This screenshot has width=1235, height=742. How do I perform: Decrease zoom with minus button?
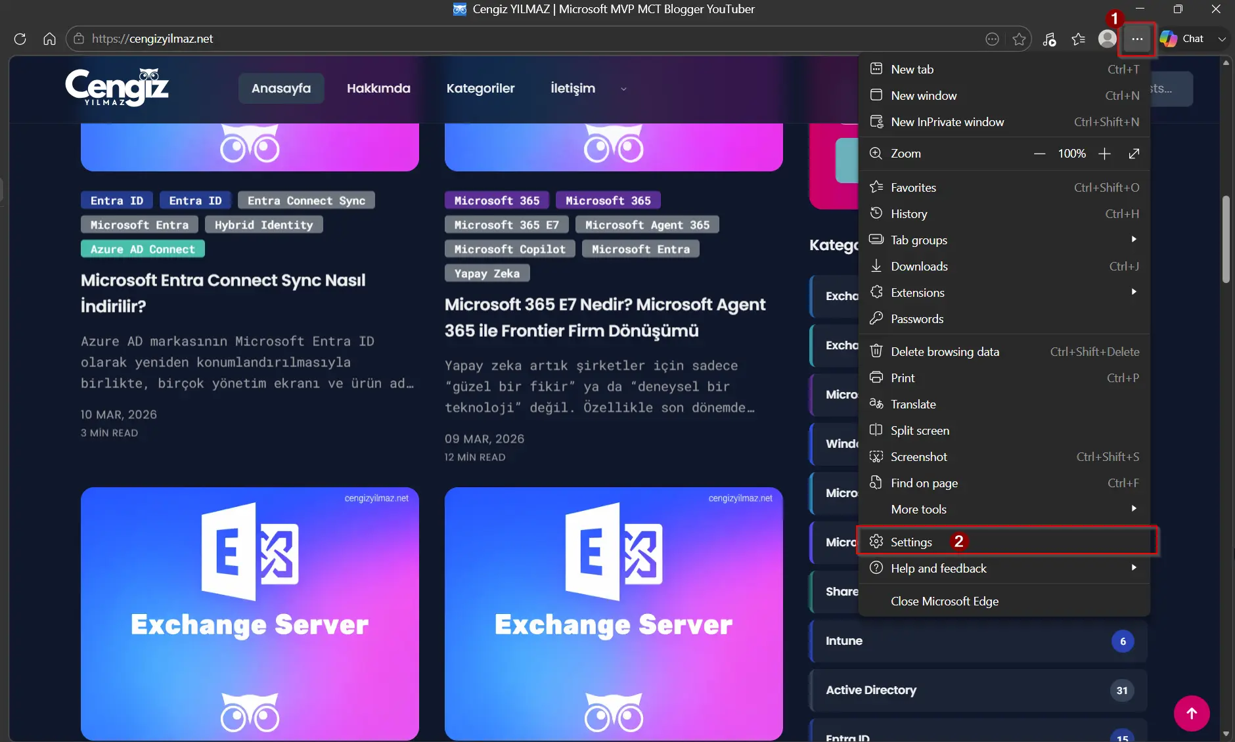pyautogui.click(x=1039, y=154)
